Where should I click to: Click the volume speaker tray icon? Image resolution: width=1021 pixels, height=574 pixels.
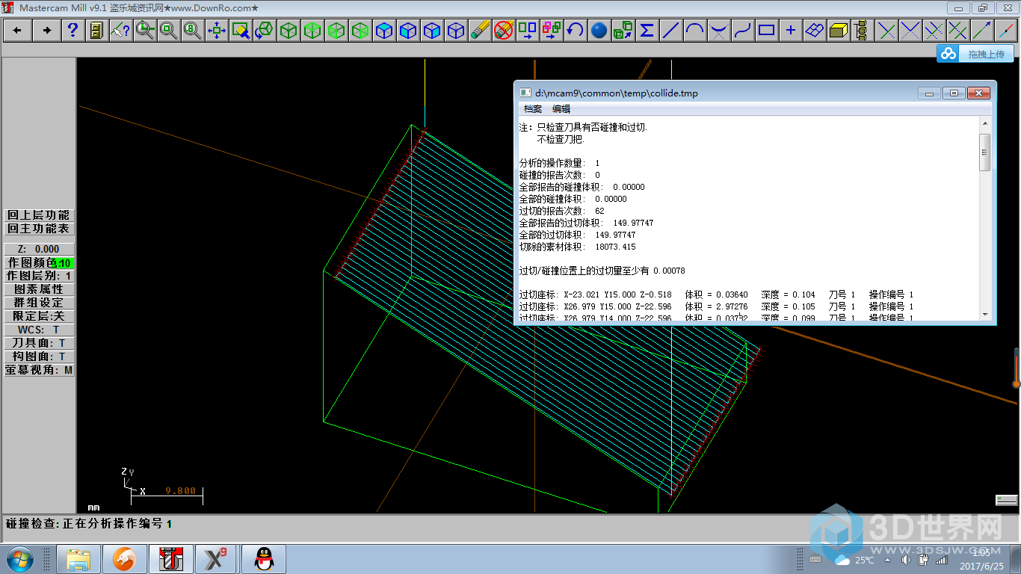point(907,560)
